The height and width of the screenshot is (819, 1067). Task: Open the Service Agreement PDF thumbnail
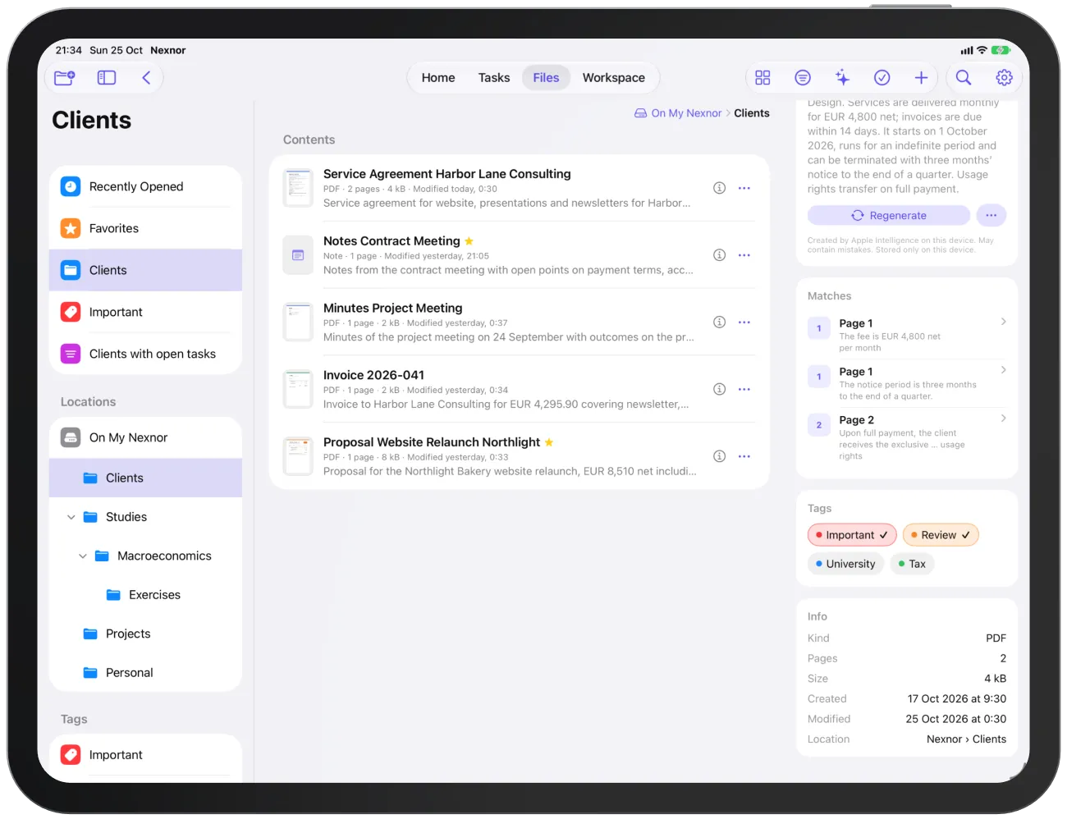(x=298, y=188)
